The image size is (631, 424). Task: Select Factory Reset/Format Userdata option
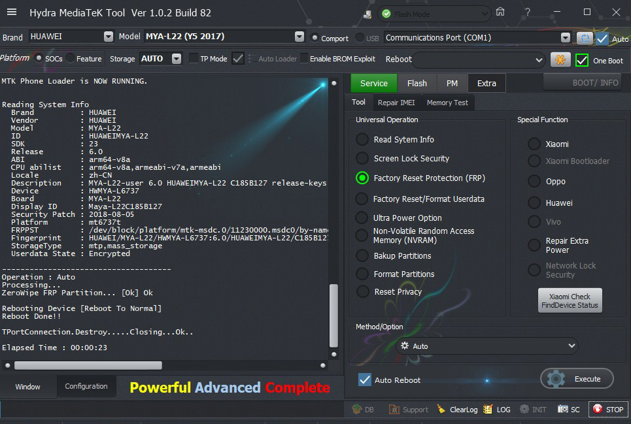362,199
